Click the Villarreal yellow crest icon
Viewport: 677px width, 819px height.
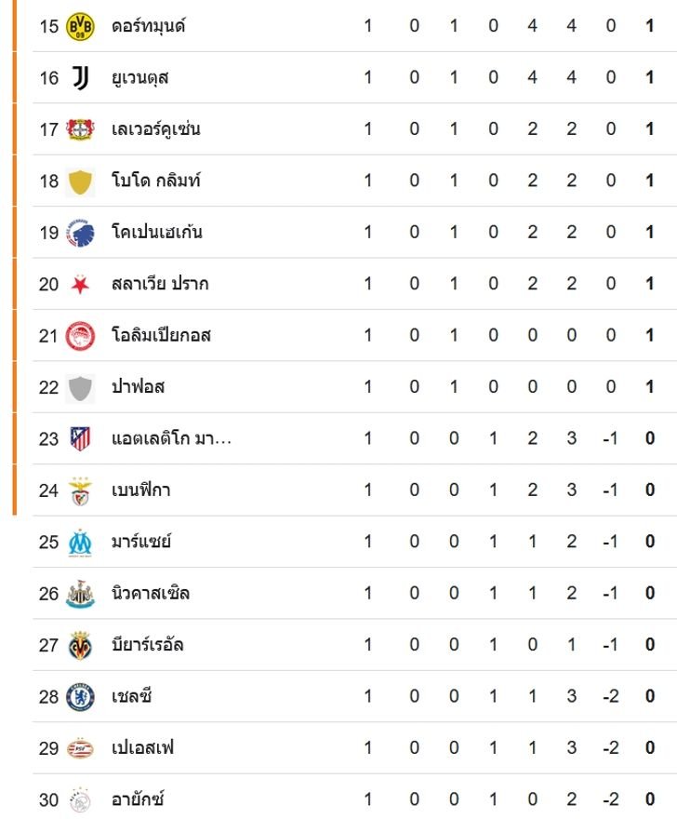(x=81, y=645)
